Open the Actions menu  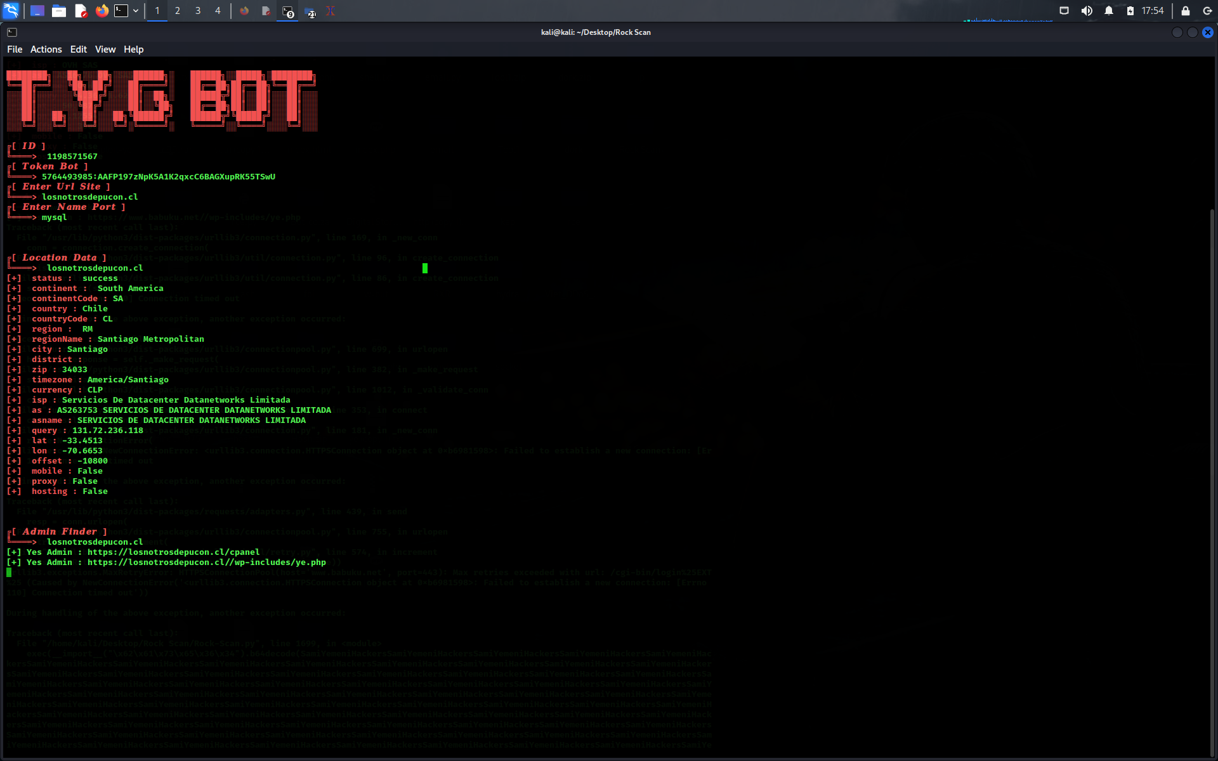46,49
